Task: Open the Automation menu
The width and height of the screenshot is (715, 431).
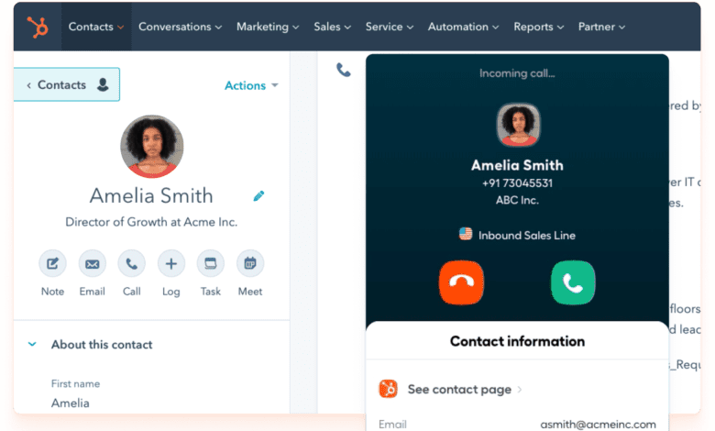Action: [x=463, y=27]
